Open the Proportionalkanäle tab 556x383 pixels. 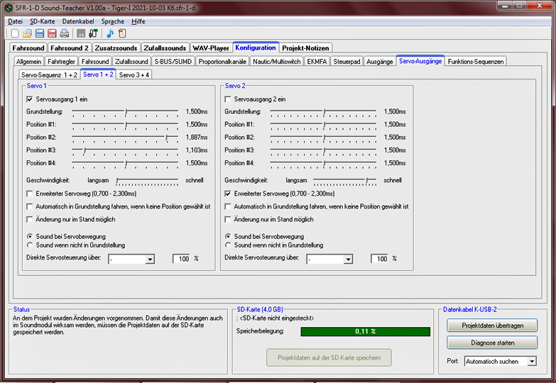[222, 61]
